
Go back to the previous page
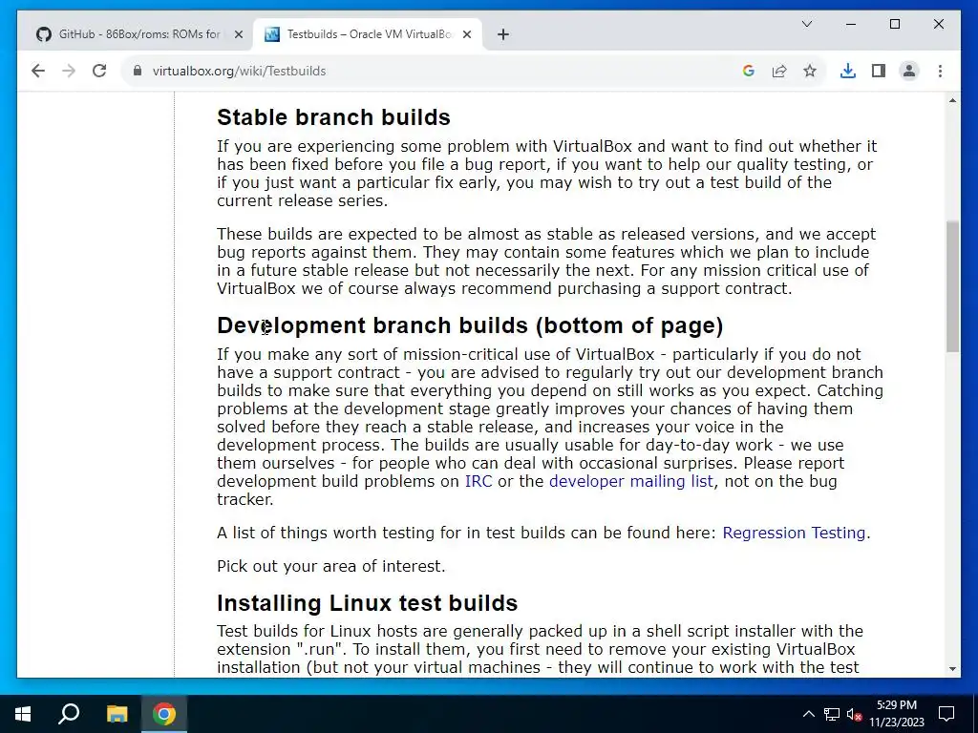[x=38, y=71]
